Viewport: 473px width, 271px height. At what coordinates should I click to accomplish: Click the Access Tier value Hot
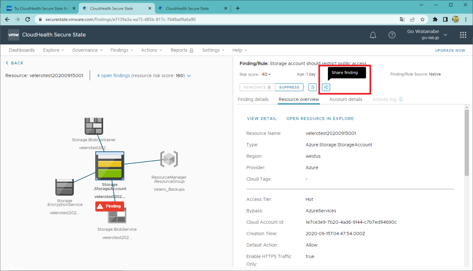point(309,199)
